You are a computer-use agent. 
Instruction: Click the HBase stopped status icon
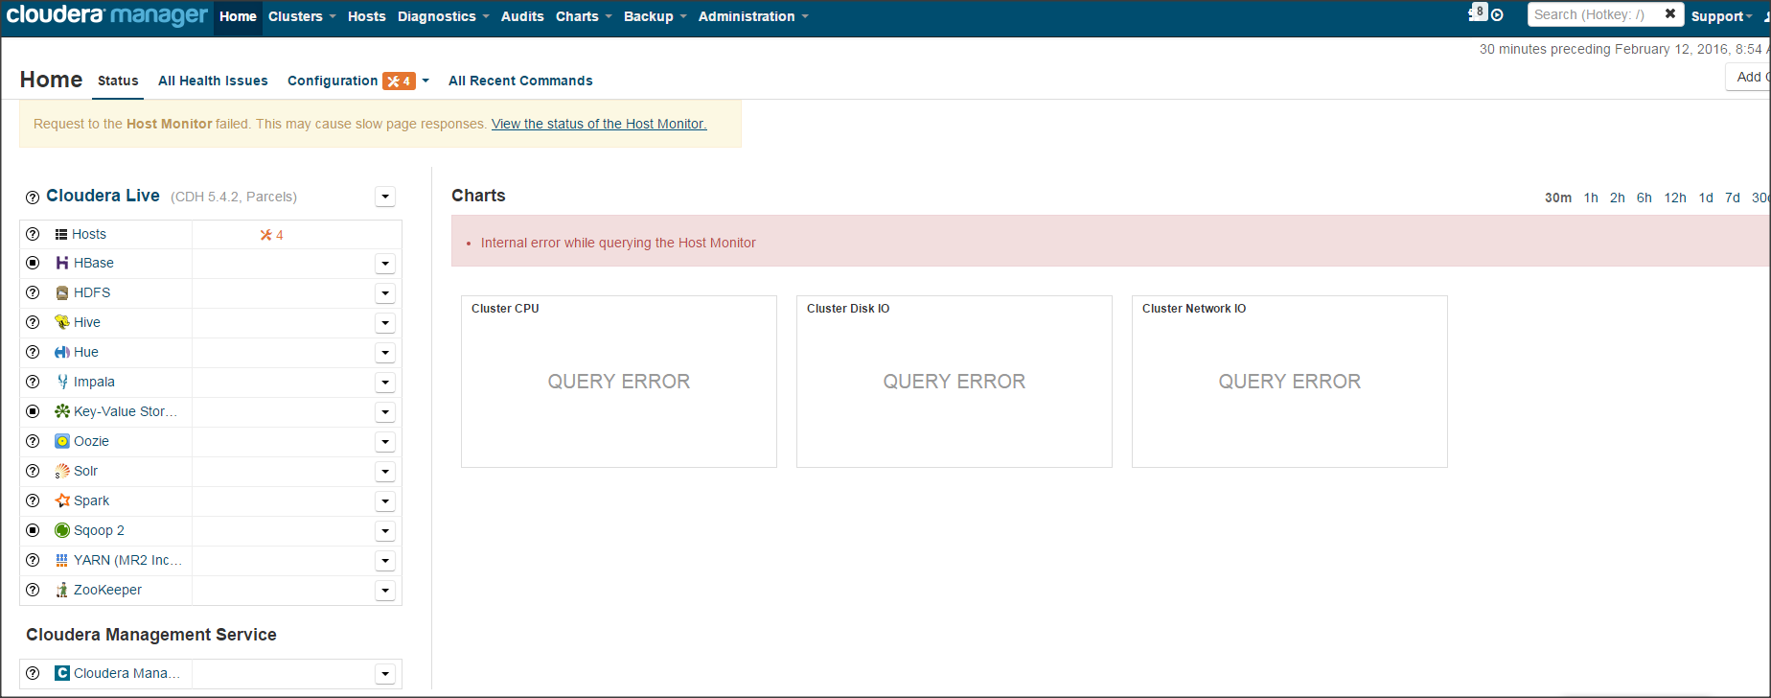tap(33, 263)
